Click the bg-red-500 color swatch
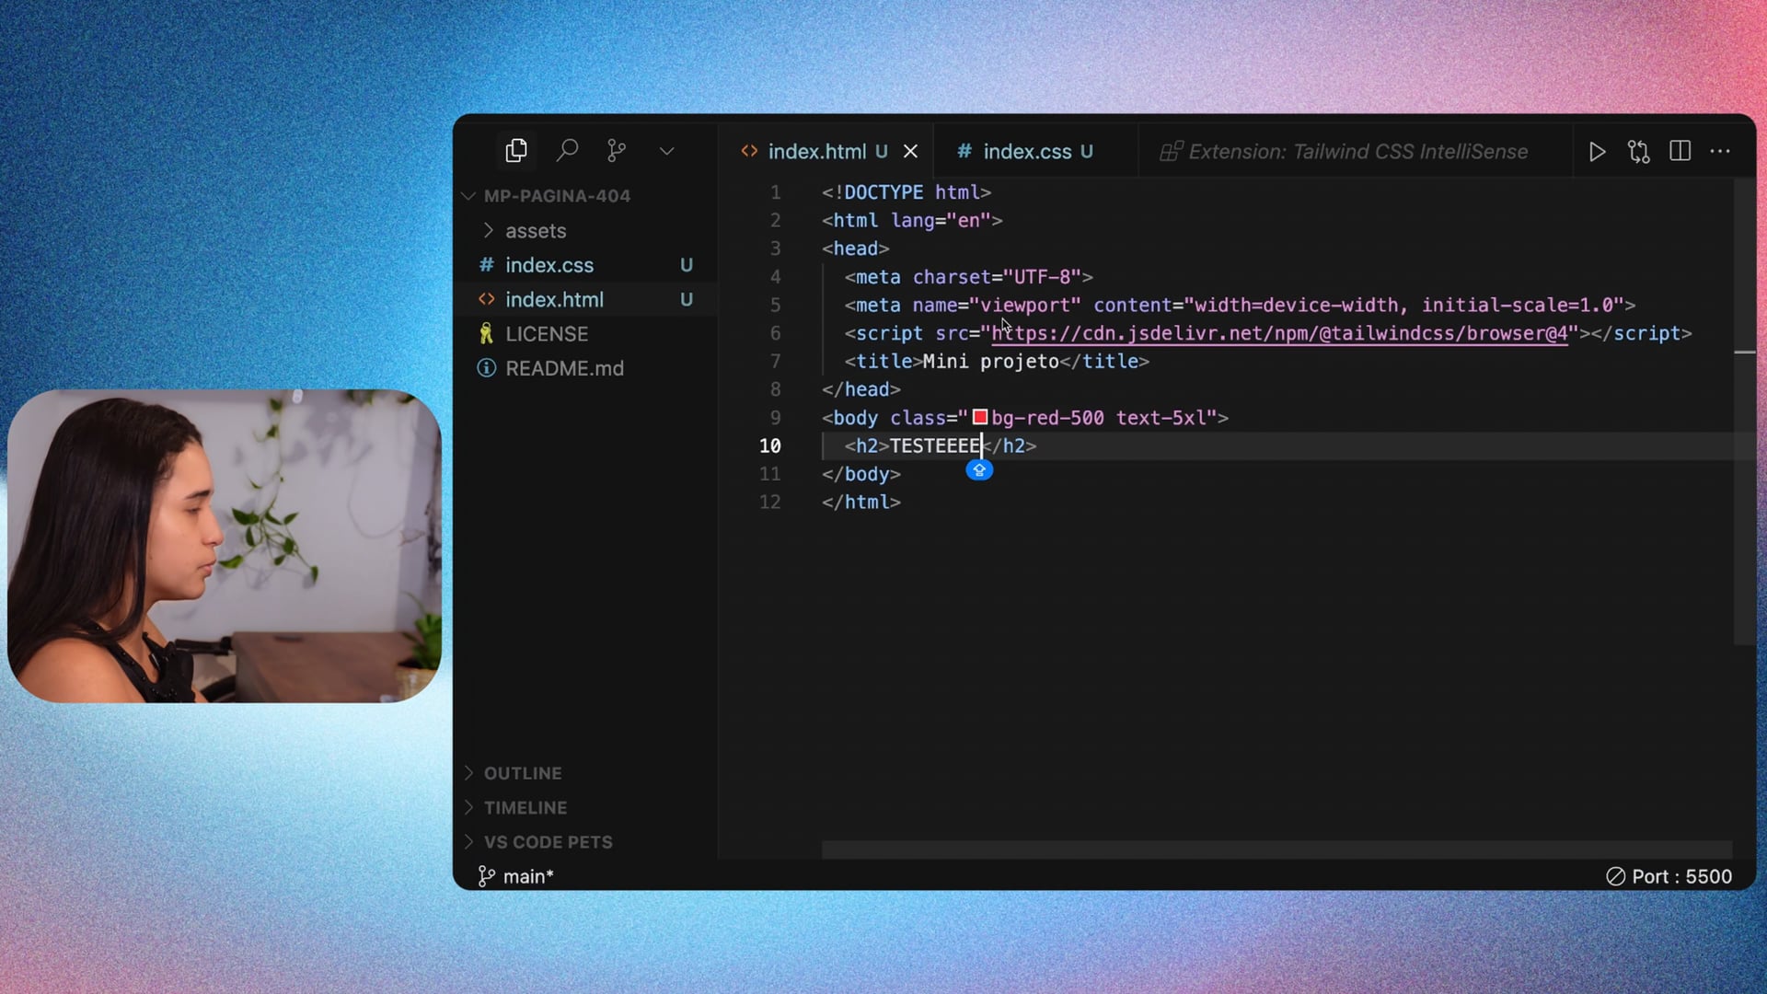Screen dimensions: 1767x994 point(980,418)
